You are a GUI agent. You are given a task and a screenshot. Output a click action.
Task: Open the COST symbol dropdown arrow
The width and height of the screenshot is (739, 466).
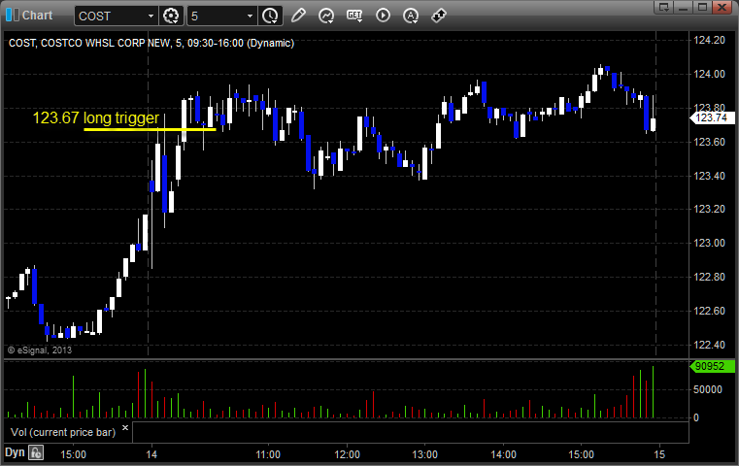coord(151,17)
